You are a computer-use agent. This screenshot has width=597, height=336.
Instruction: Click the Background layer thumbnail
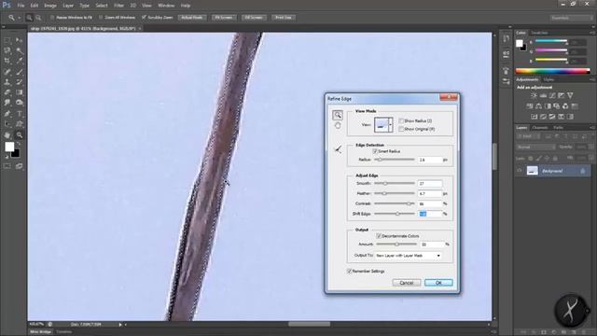pos(532,171)
